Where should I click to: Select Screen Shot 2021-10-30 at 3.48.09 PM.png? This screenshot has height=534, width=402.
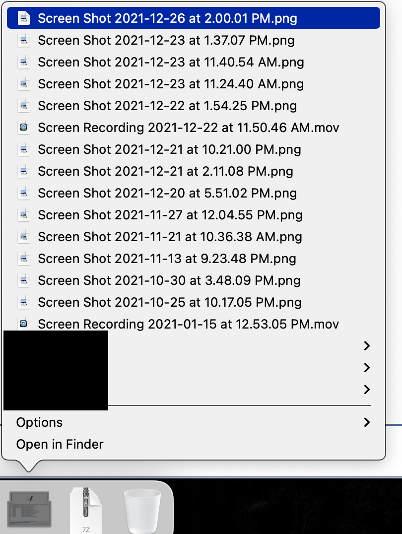click(x=169, y=281)
